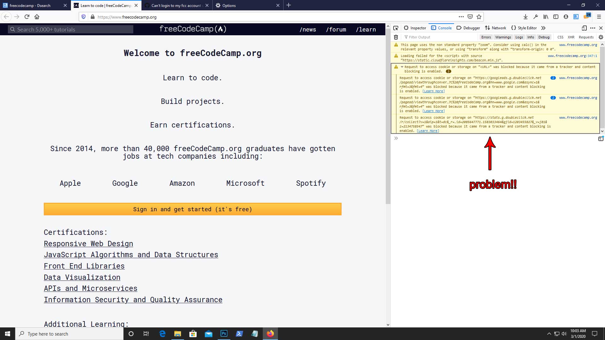The image size is (605, 340).
Task: Bookmark this page with star icon
Action: (x=479, y=17)
